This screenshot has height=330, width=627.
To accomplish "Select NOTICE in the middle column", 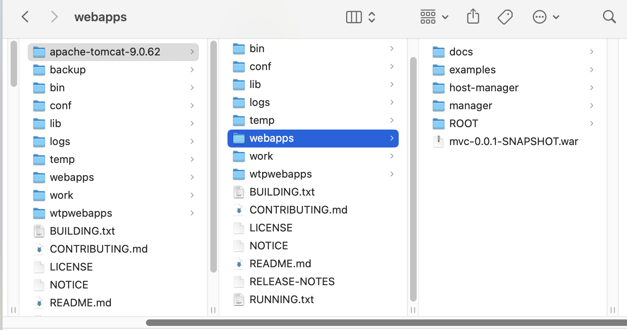I will tap(269, 246).
